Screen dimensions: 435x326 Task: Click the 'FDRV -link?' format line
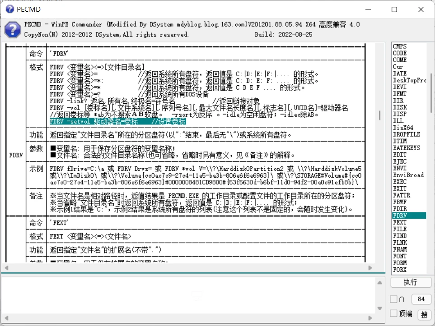155,101
